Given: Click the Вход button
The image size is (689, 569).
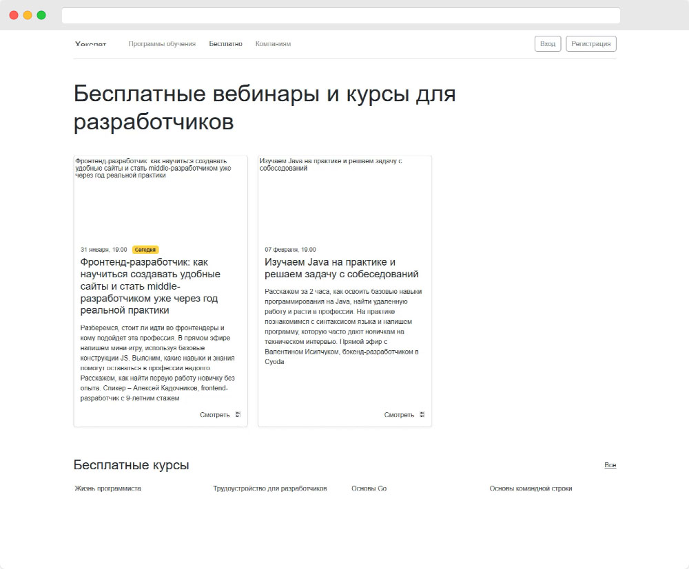Looking at the screenshot, I should tap(547, 43).
